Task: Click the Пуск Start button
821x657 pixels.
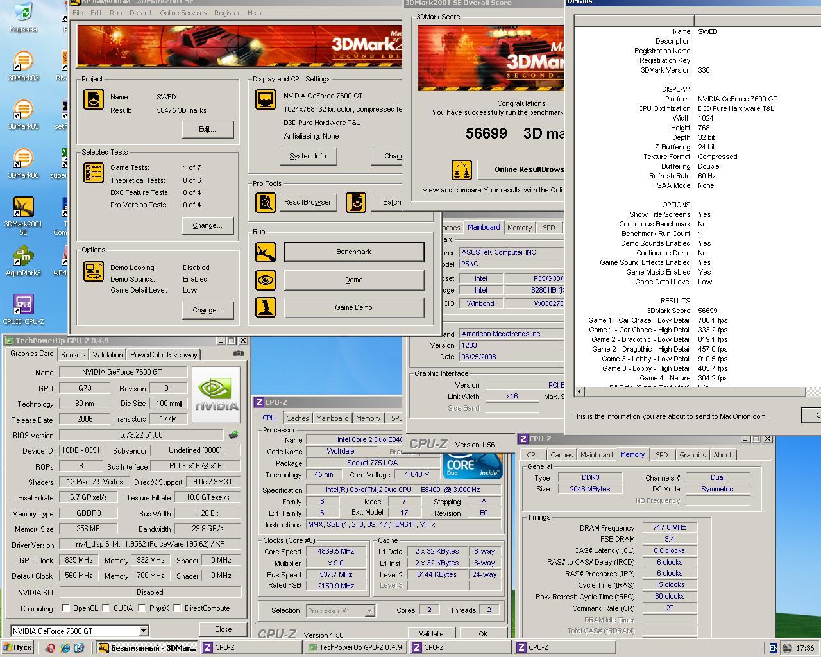Action: [17, 648]
